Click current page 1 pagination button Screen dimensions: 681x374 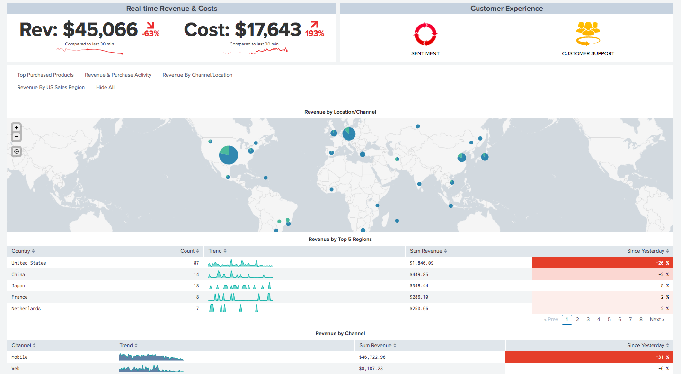coord(567,319)
